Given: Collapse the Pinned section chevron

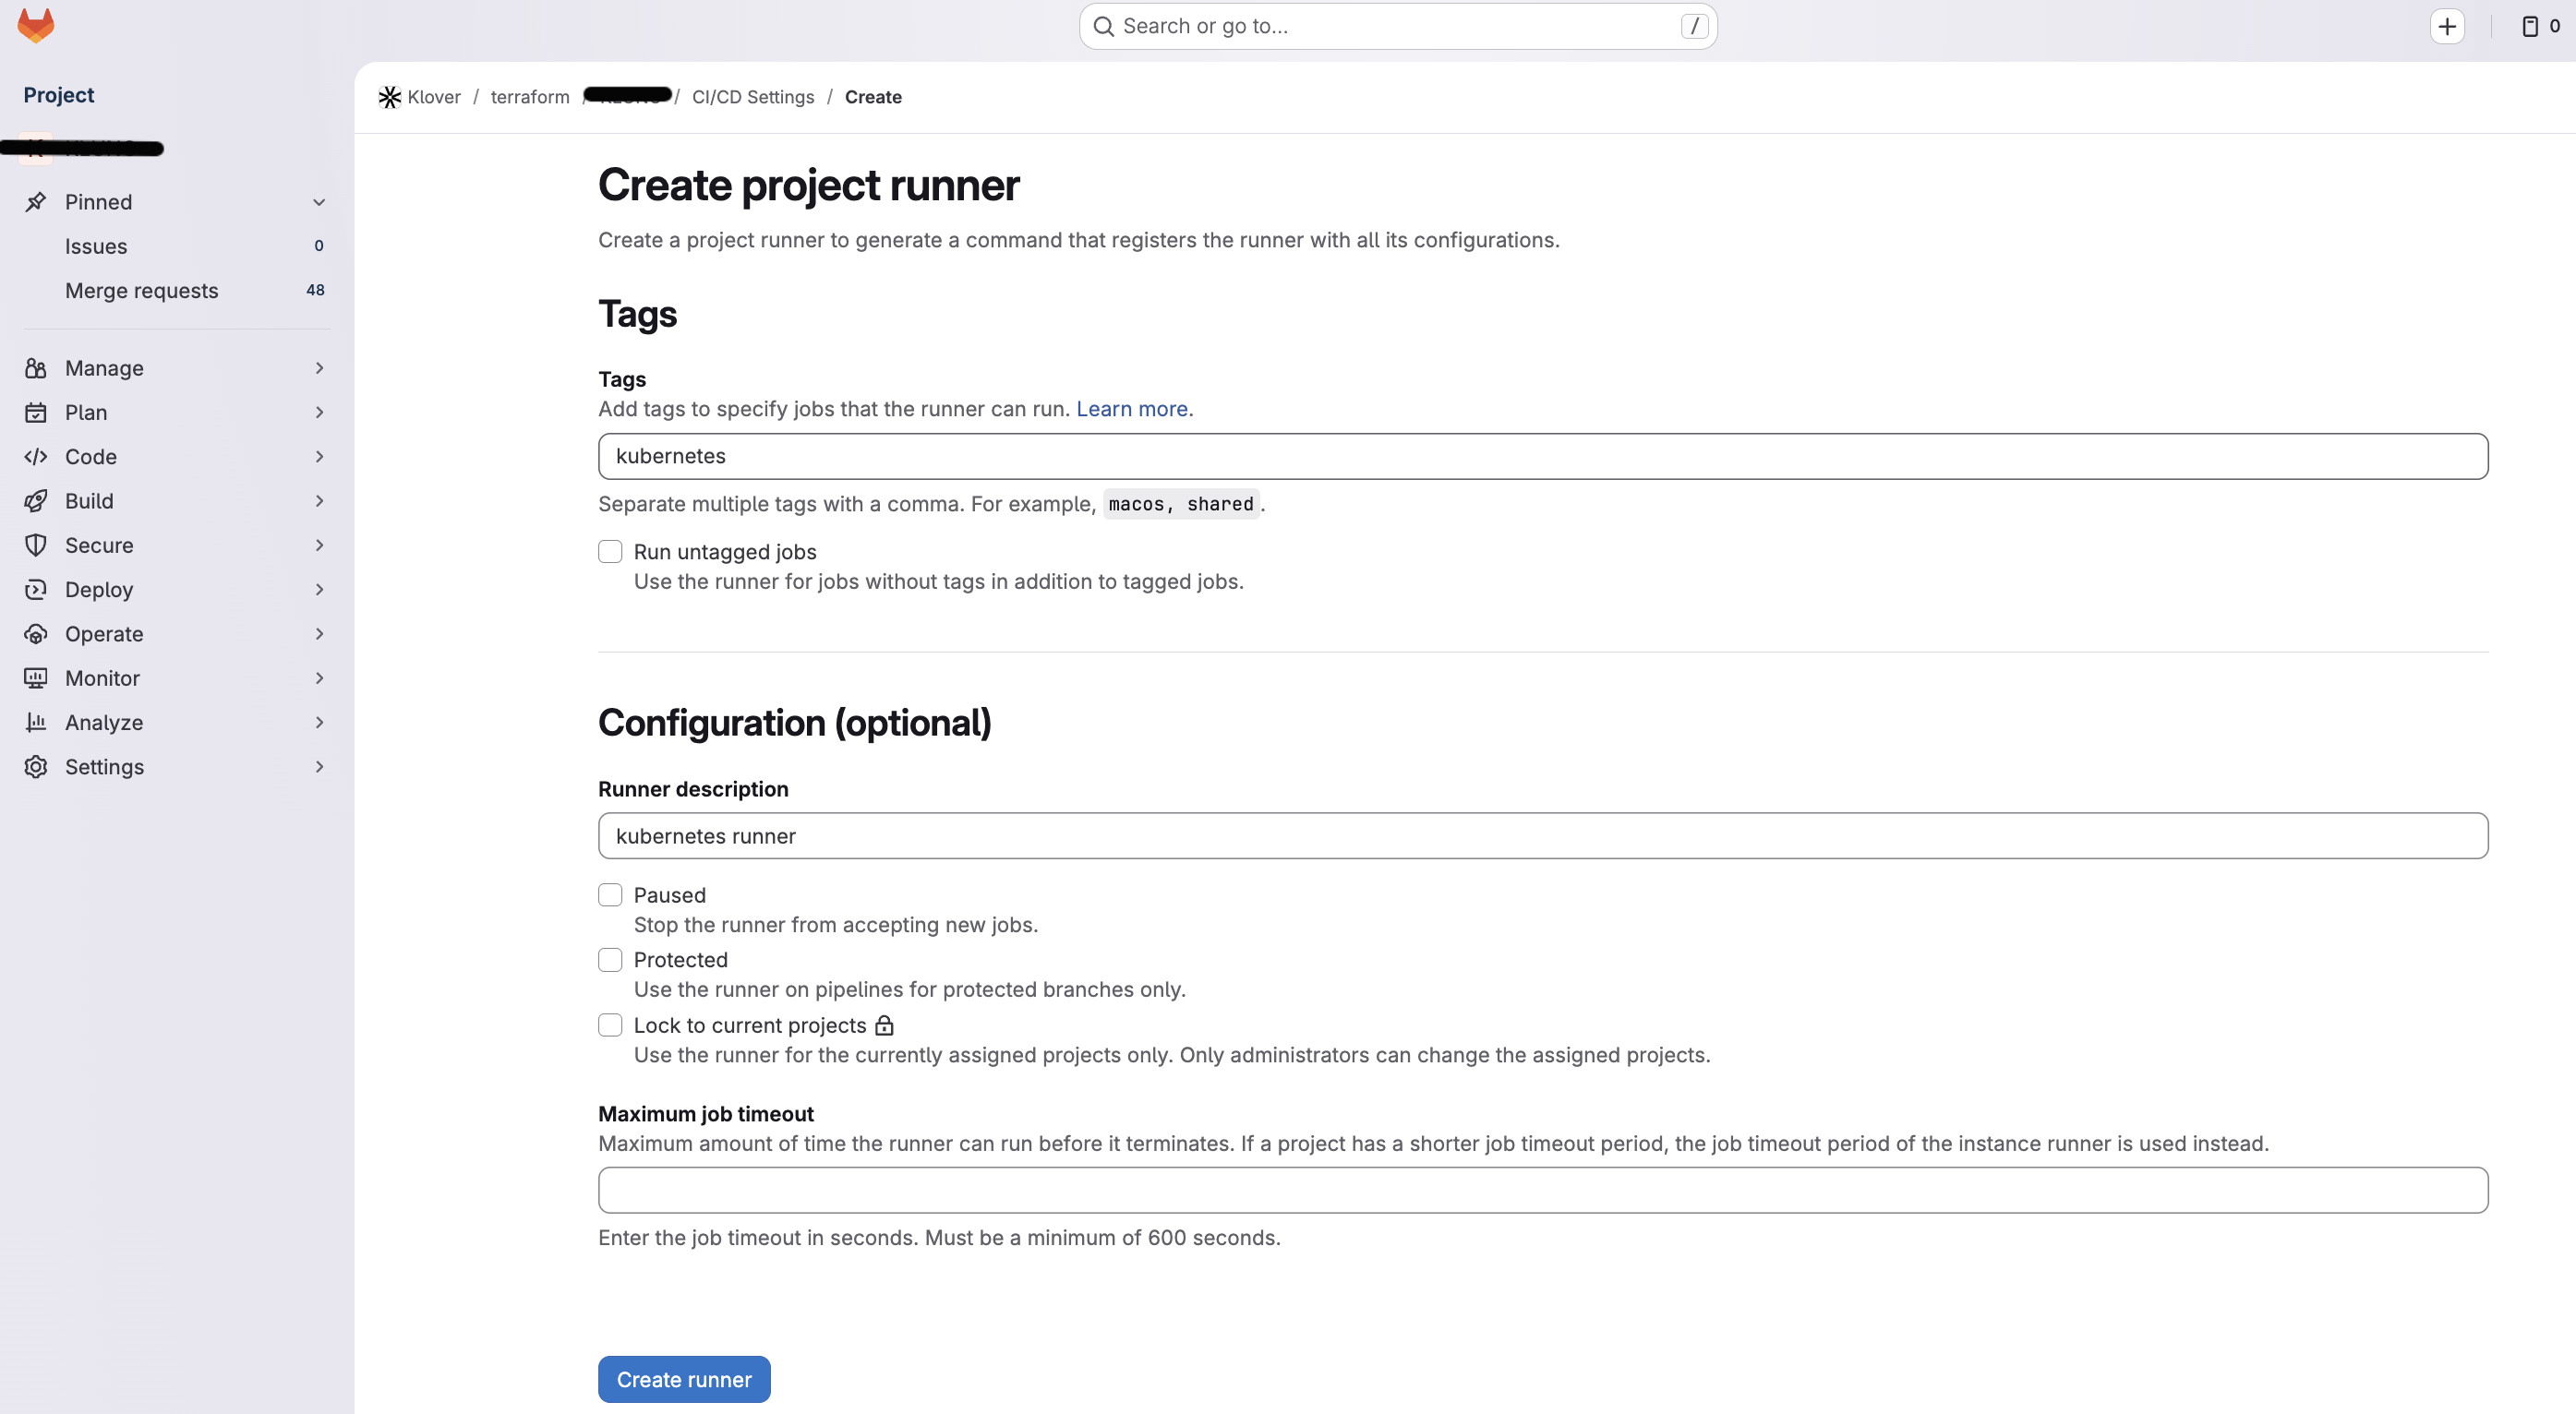Looking at the screenshot, I should (319, 202).
